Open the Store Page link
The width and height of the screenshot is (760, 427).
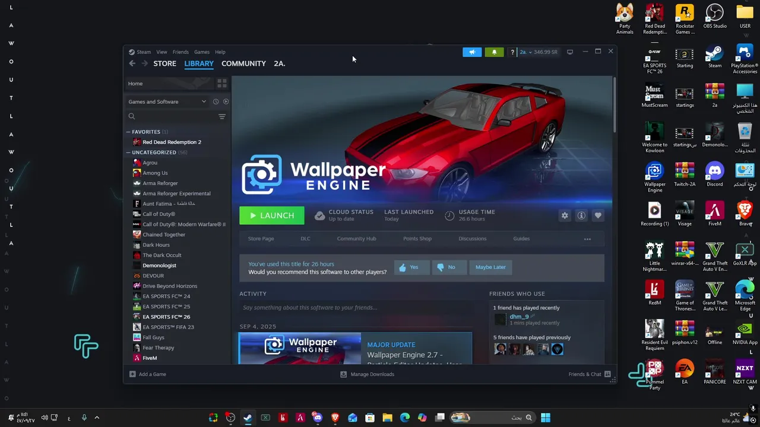click(x=261, y=239)
